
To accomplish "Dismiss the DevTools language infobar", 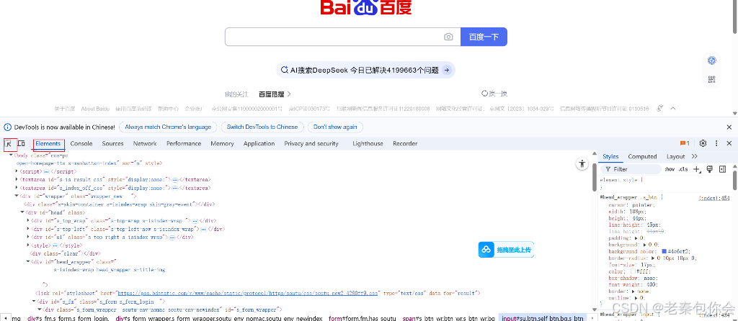I will pyautogui.click(x=729, y=127).
